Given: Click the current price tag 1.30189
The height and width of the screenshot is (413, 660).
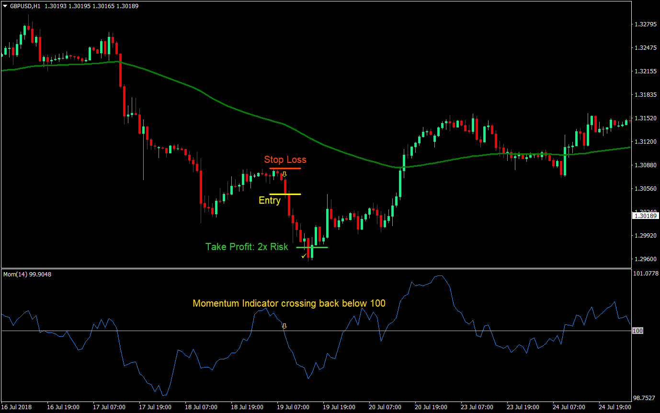Looking at the screenshot, I should point(645,216).
